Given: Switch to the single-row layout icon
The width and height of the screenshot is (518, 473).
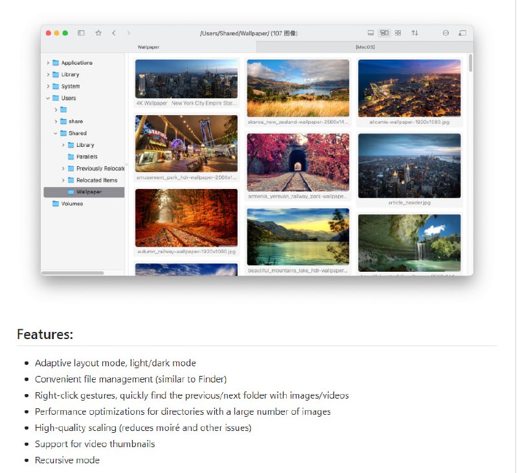Looking at the screenshot, I should [x=370, y=33].
